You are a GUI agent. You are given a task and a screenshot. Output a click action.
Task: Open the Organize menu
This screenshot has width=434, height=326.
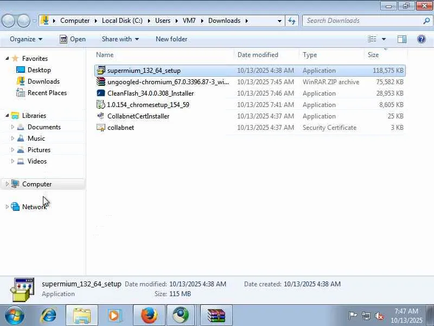click(26, 39)
